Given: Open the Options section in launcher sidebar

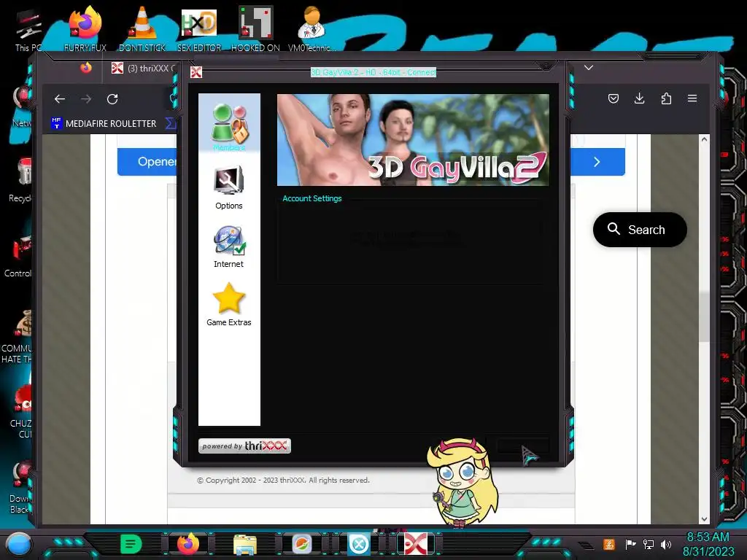Looking at the screenshot, I should (x=228, y=188).
